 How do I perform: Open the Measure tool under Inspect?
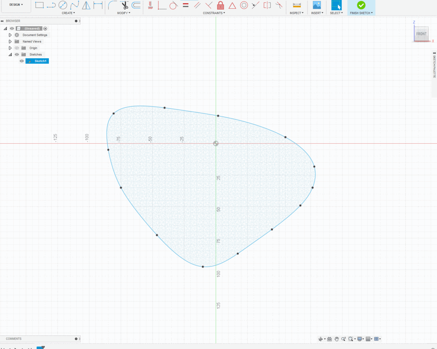coord(297,5)
